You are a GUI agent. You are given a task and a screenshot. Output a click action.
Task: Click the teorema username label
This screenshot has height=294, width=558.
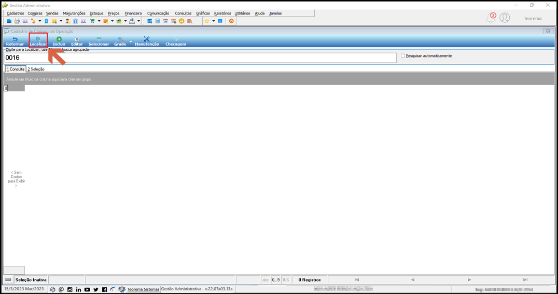tap(533, 19)
